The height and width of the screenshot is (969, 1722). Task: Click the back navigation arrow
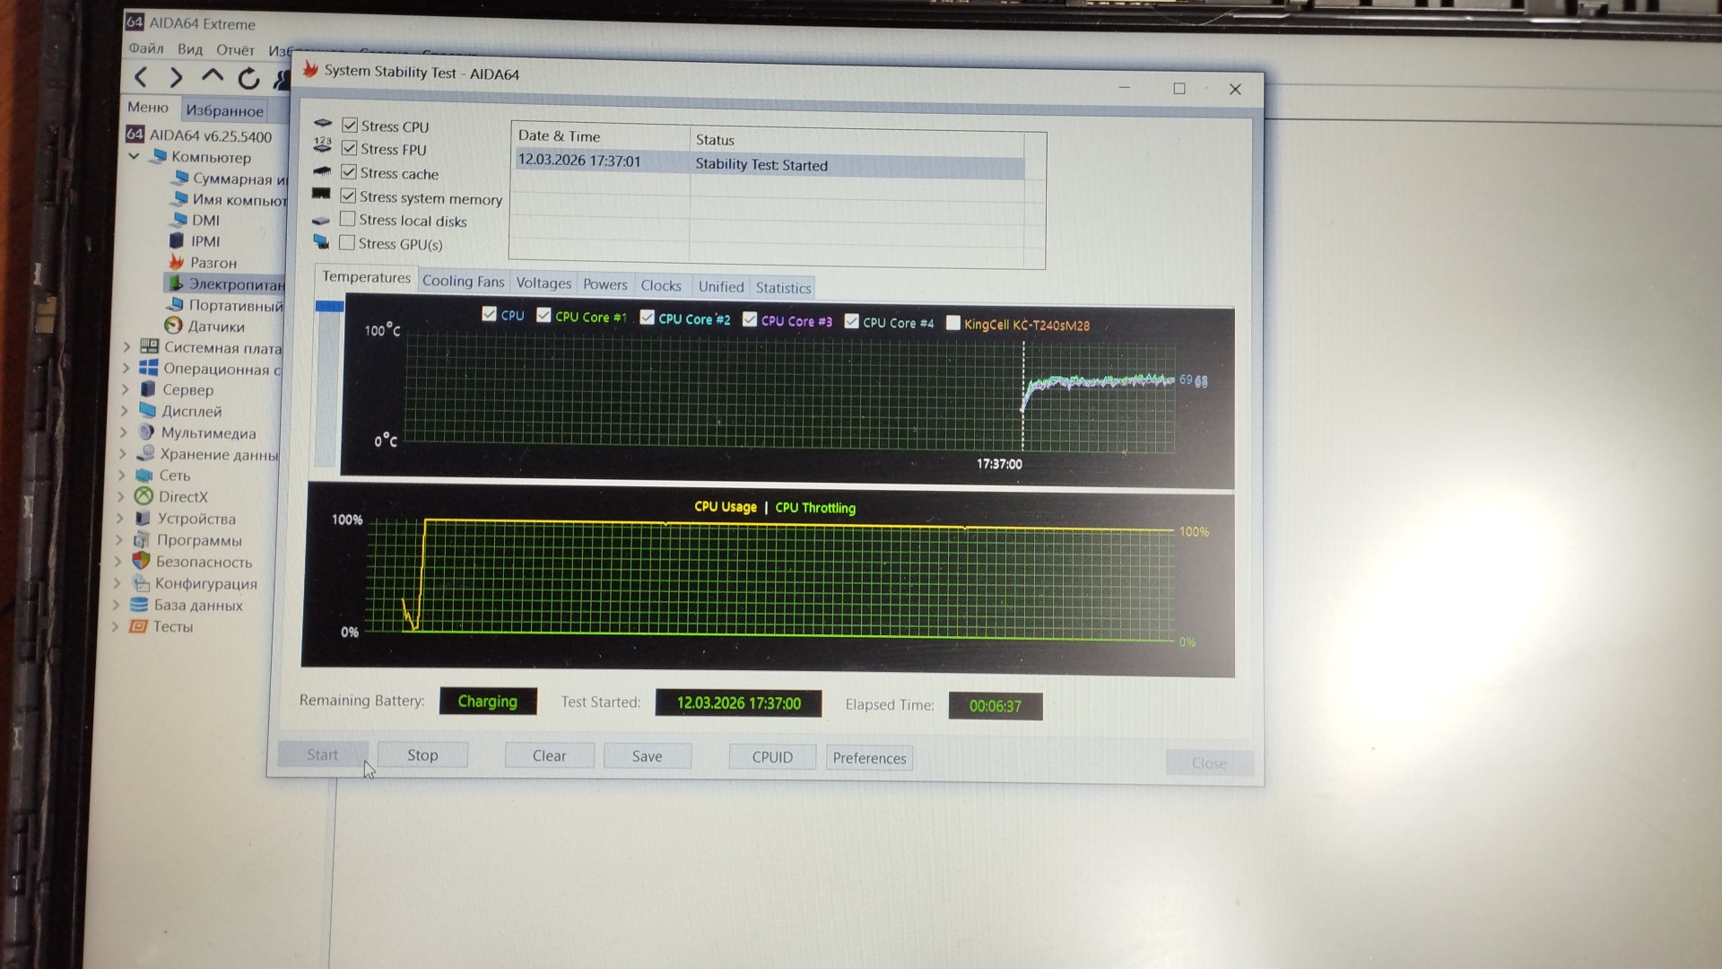point(141,78)
